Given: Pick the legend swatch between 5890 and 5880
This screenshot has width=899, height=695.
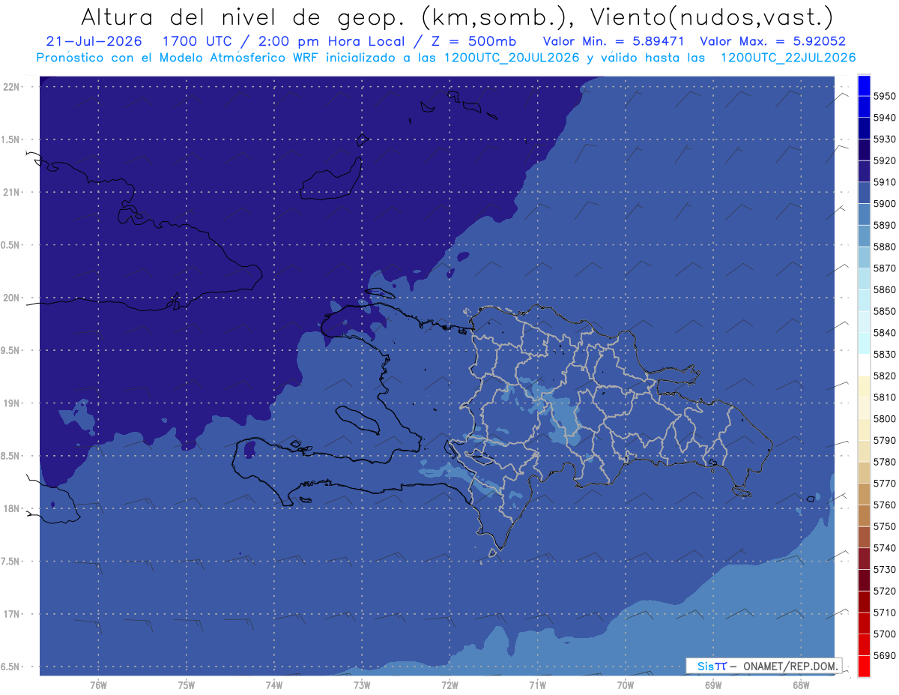Looking at the screenshot, I should coord(864,236).
